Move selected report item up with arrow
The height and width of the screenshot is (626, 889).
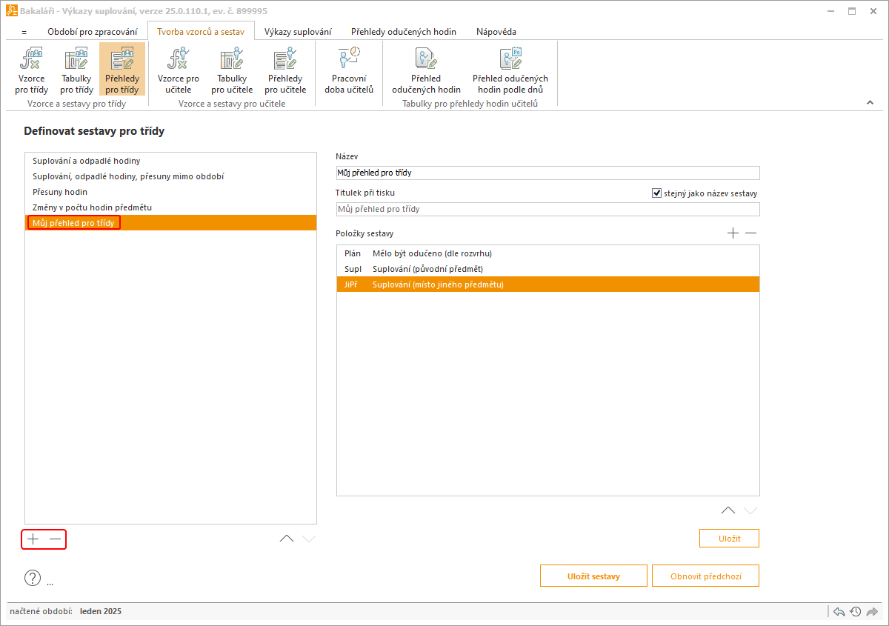728,510
